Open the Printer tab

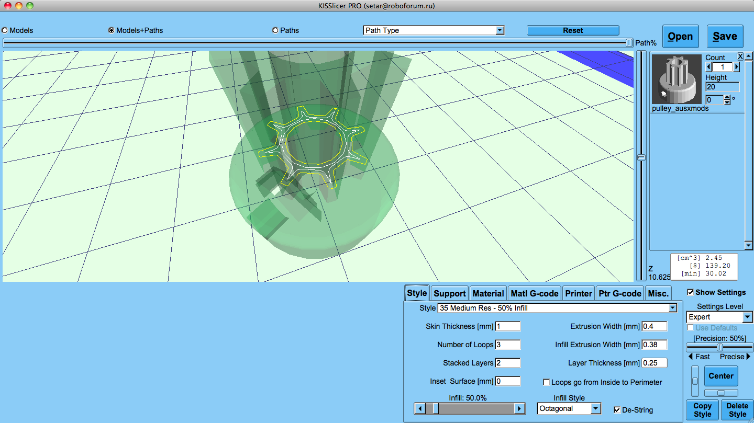point(579,293)
